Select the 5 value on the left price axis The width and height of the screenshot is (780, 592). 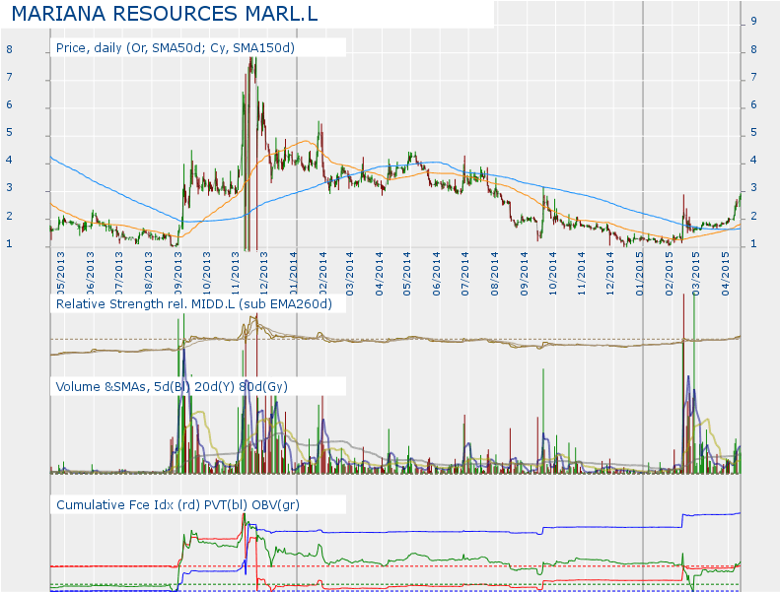point(9,132)
